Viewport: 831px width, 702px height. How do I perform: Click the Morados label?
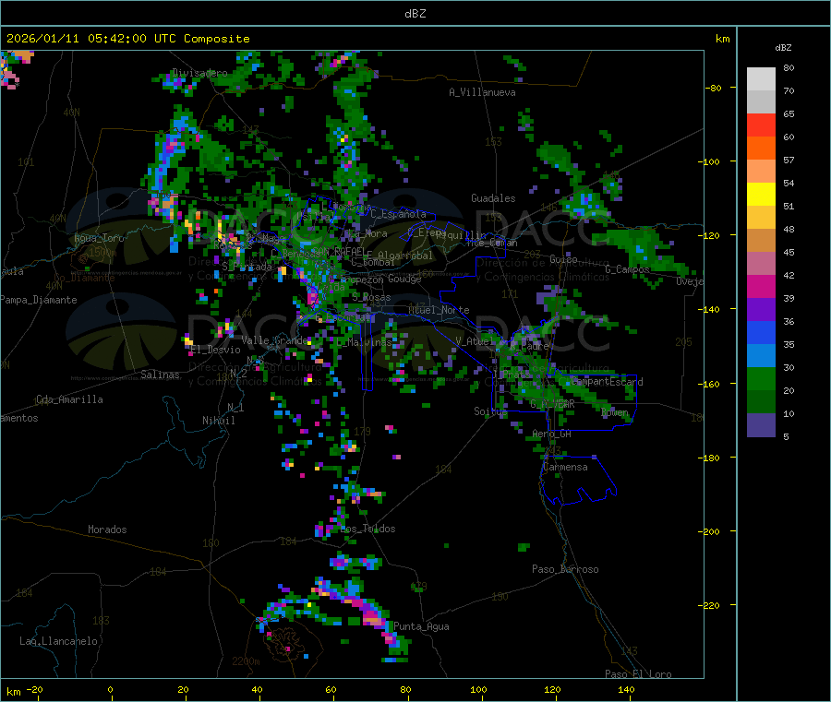(107, 529)
